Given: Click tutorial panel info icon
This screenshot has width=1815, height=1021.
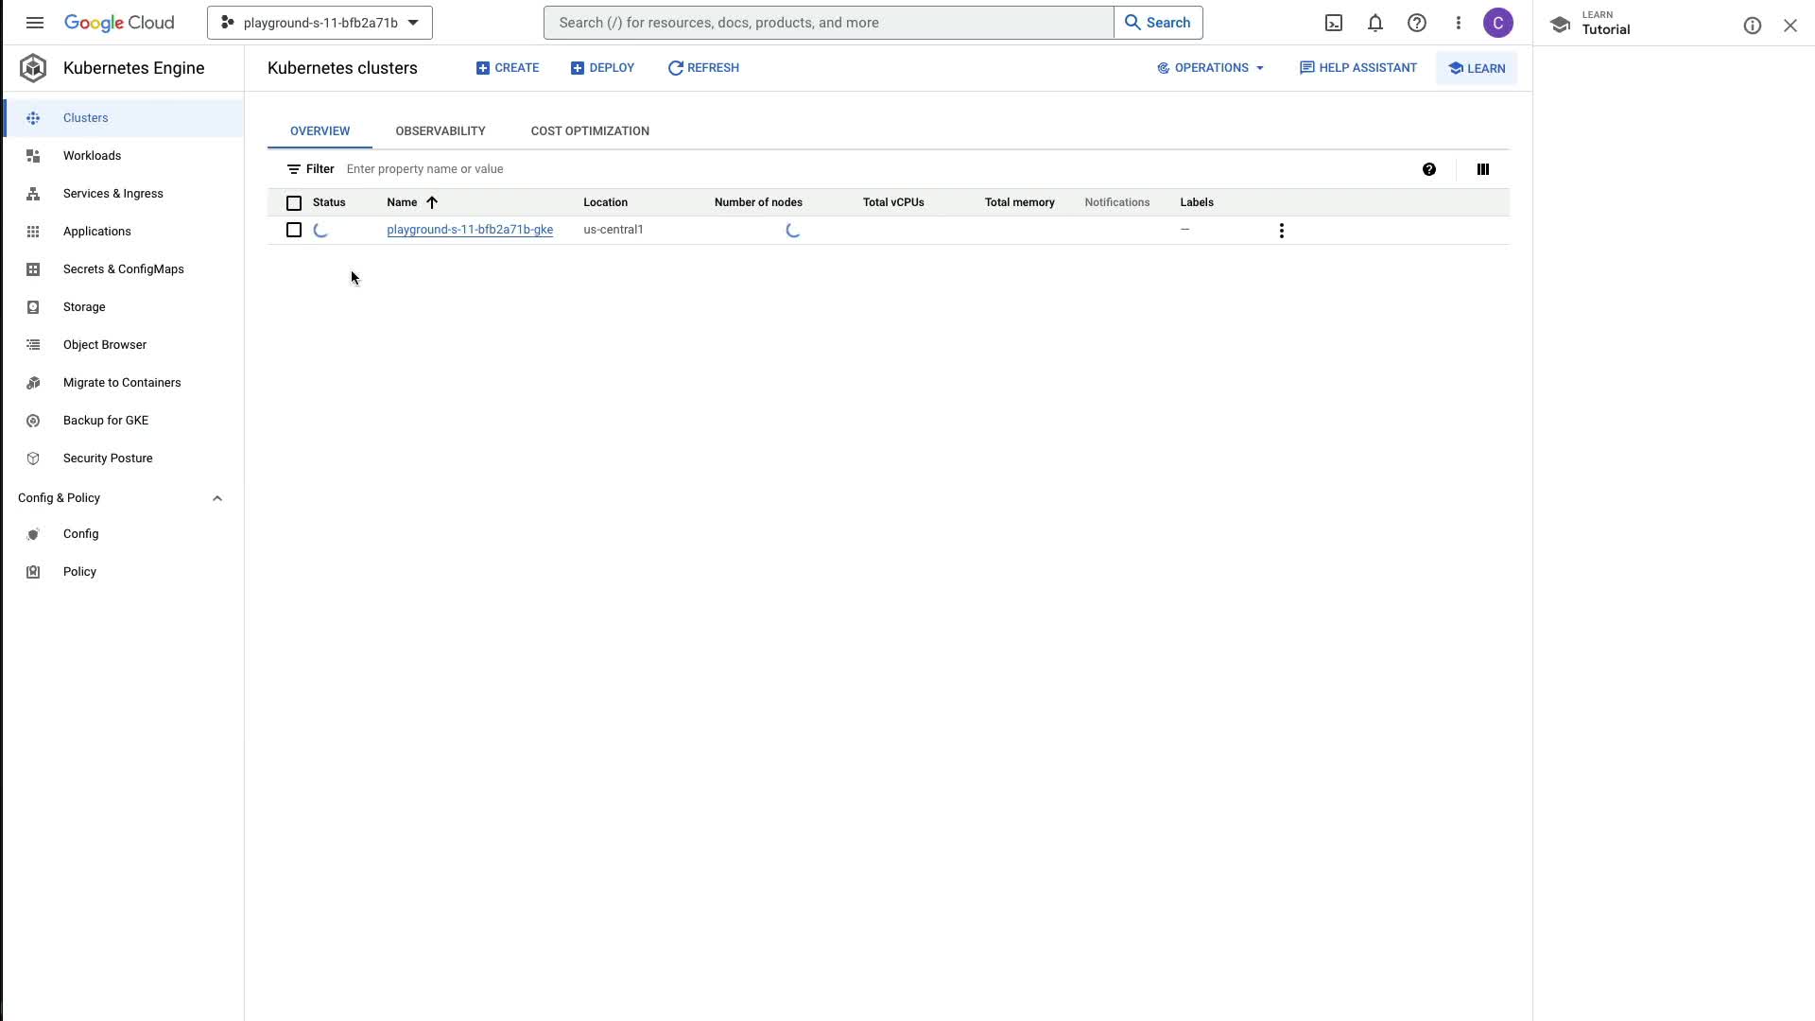Looking at the screenshot, I should 1752,26.
